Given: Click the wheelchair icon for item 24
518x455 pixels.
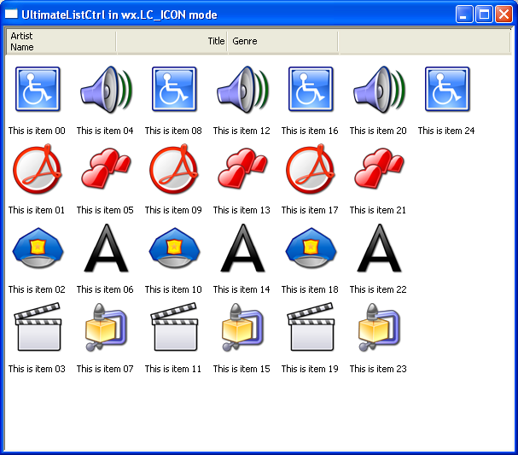Looking at the screenshot, I should point(447,90).
